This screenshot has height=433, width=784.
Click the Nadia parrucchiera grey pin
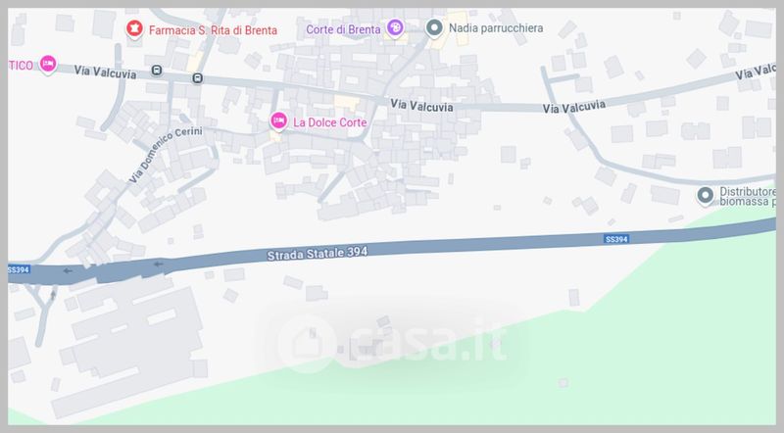[x=434, y=28]
